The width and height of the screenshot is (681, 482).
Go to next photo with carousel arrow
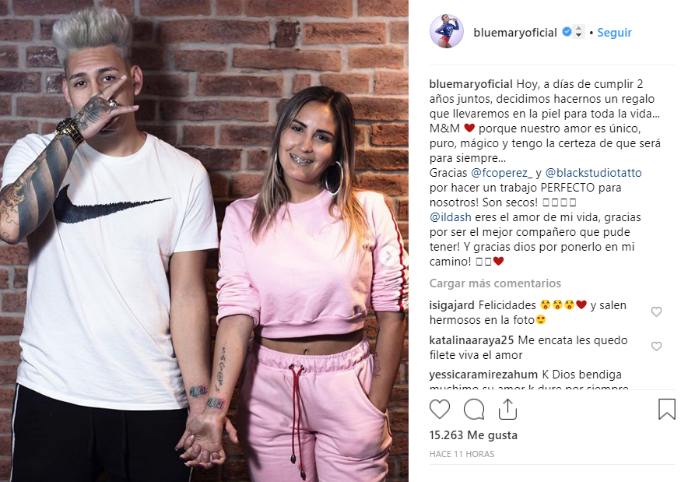click(388, 256)
